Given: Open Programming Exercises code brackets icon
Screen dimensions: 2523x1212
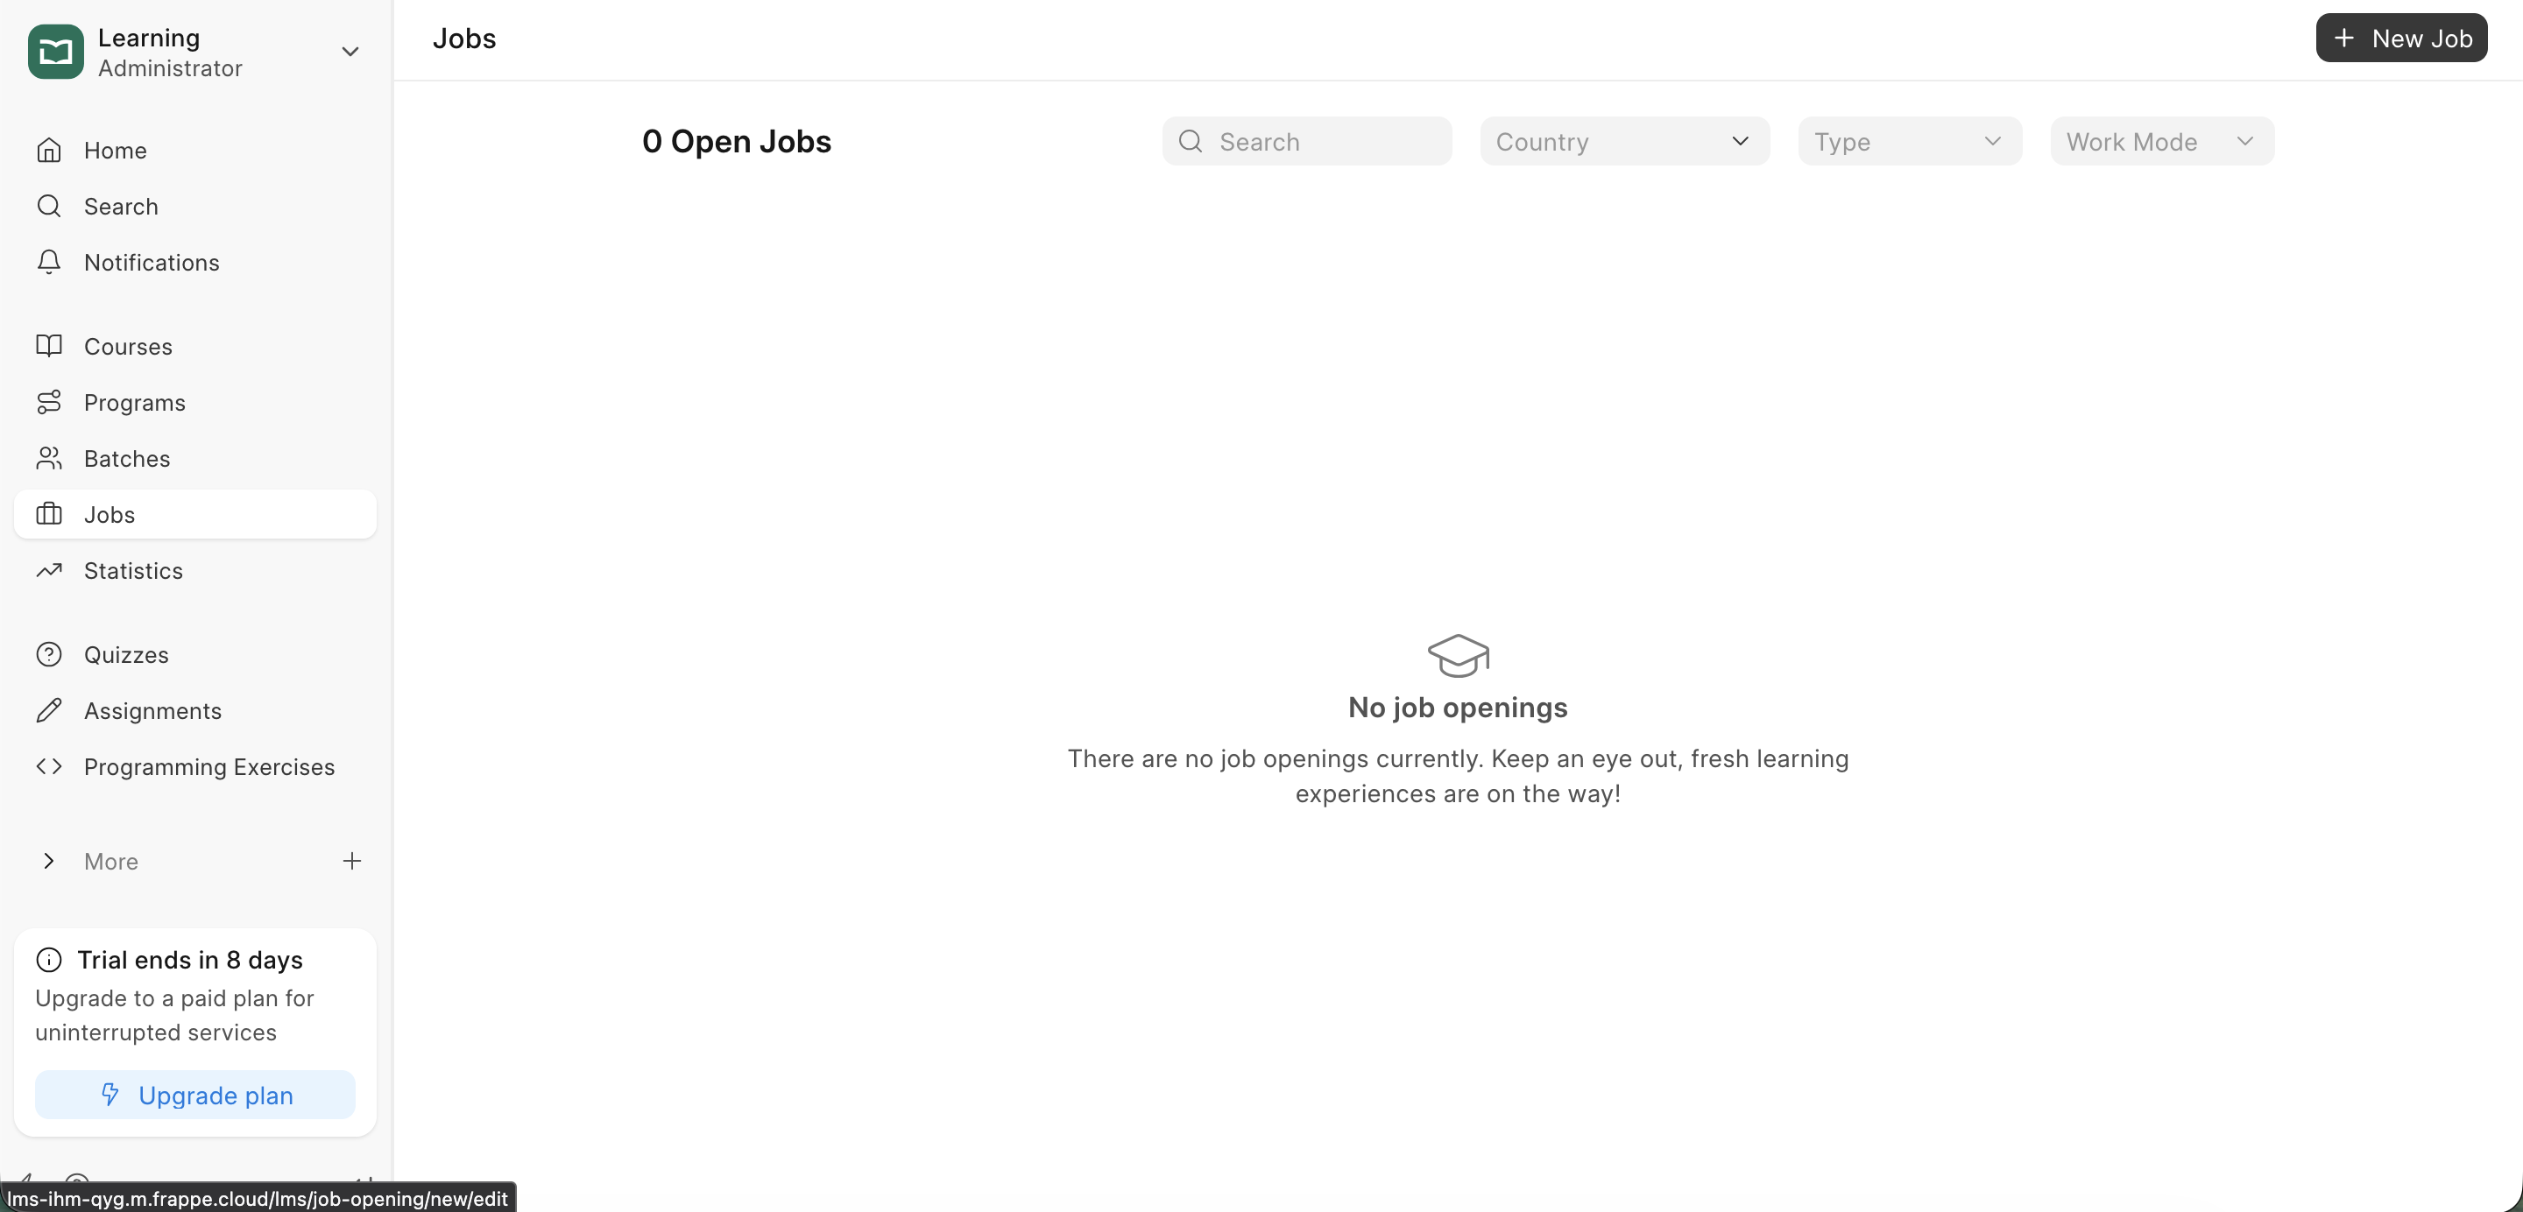Looking at the screenshot, I should click(49, 766).
